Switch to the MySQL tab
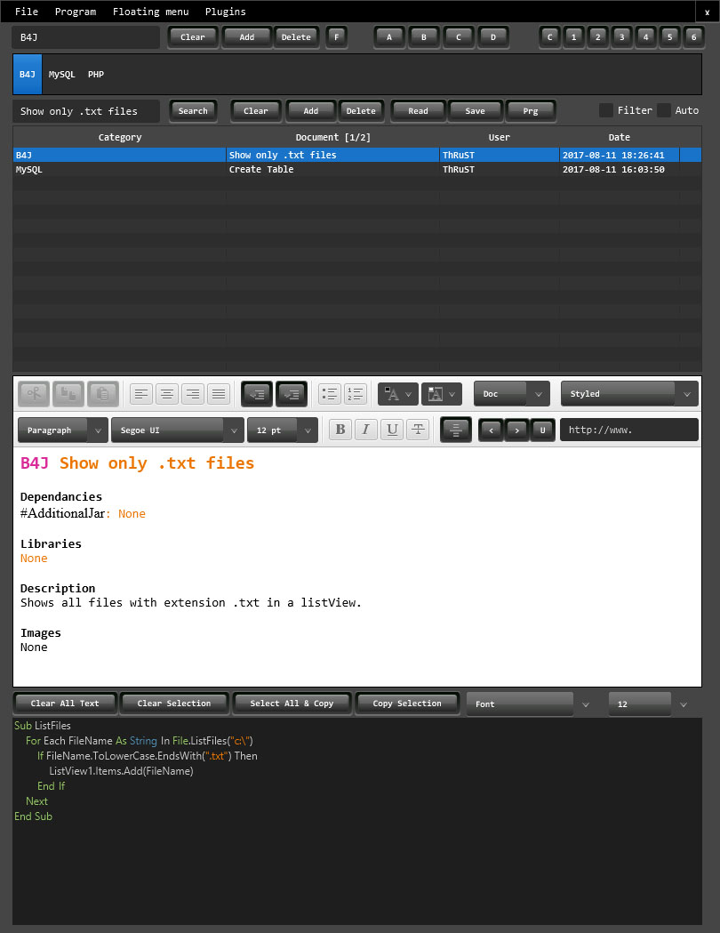720x933 pixels. (61, 74)
